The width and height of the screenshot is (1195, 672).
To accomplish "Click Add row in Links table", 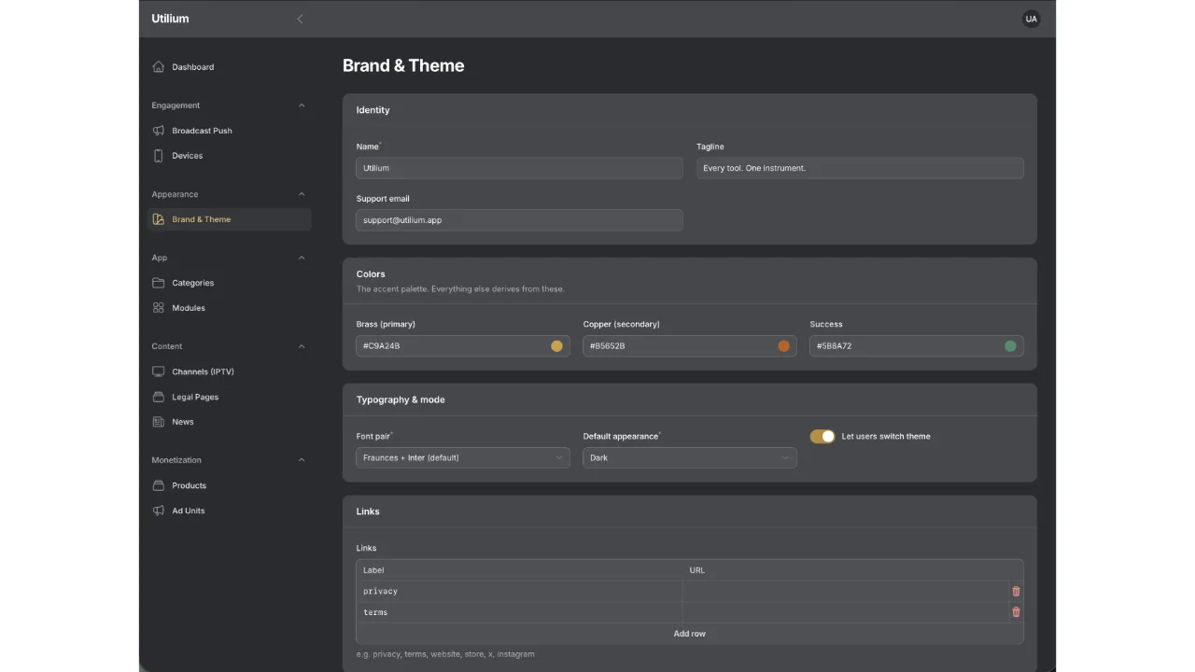I will [690, 634].
